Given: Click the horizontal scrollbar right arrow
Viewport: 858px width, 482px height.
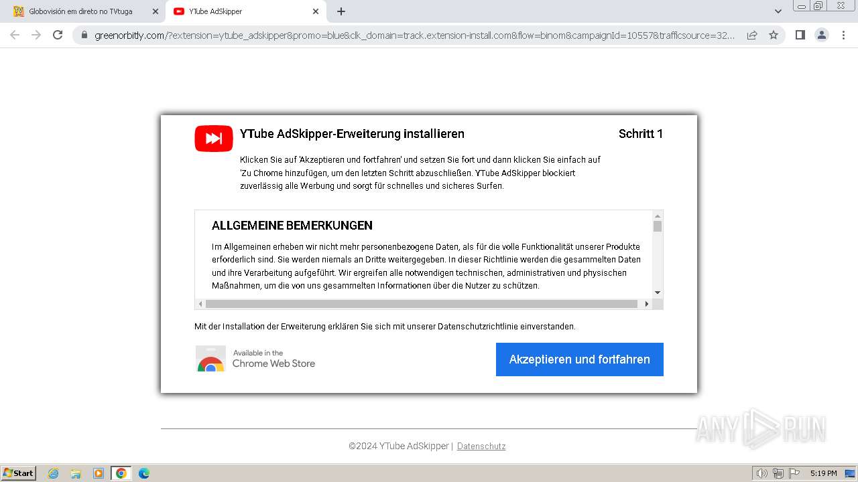Looking at the screenshot, I should 646,304.
